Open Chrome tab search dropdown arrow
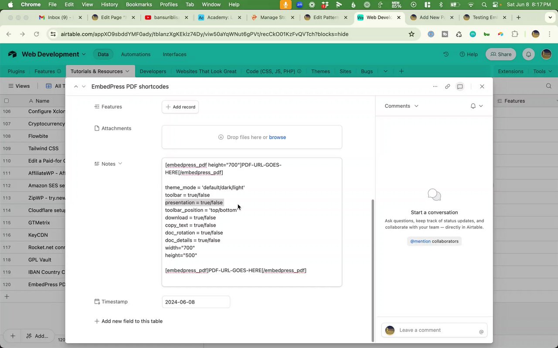Viewport: 558px width, 348px height. (550, 17)
